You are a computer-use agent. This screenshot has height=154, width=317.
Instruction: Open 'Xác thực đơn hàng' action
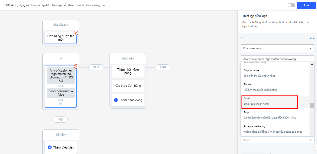(x=128, y=86)
